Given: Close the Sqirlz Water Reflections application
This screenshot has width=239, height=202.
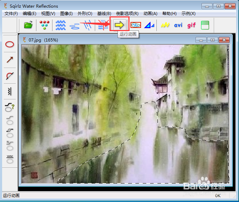Looking at the screenshot, I should (x=230, y=6).
